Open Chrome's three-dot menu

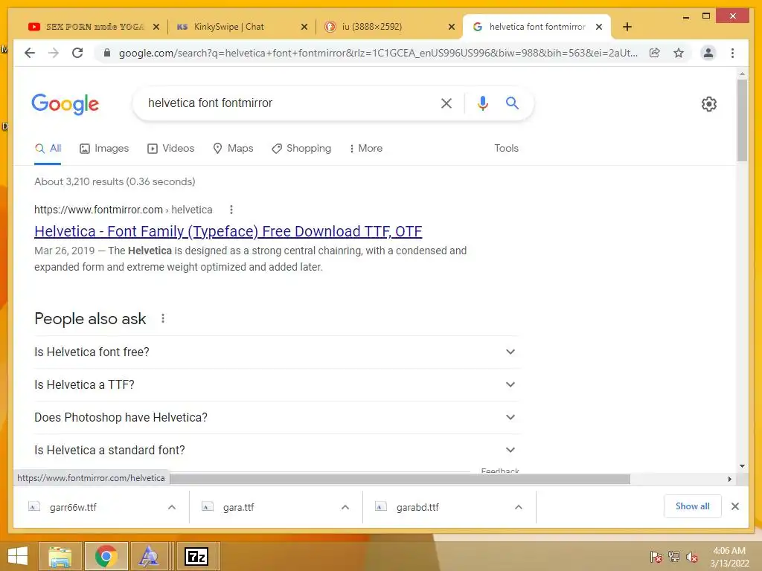point(732,53)
